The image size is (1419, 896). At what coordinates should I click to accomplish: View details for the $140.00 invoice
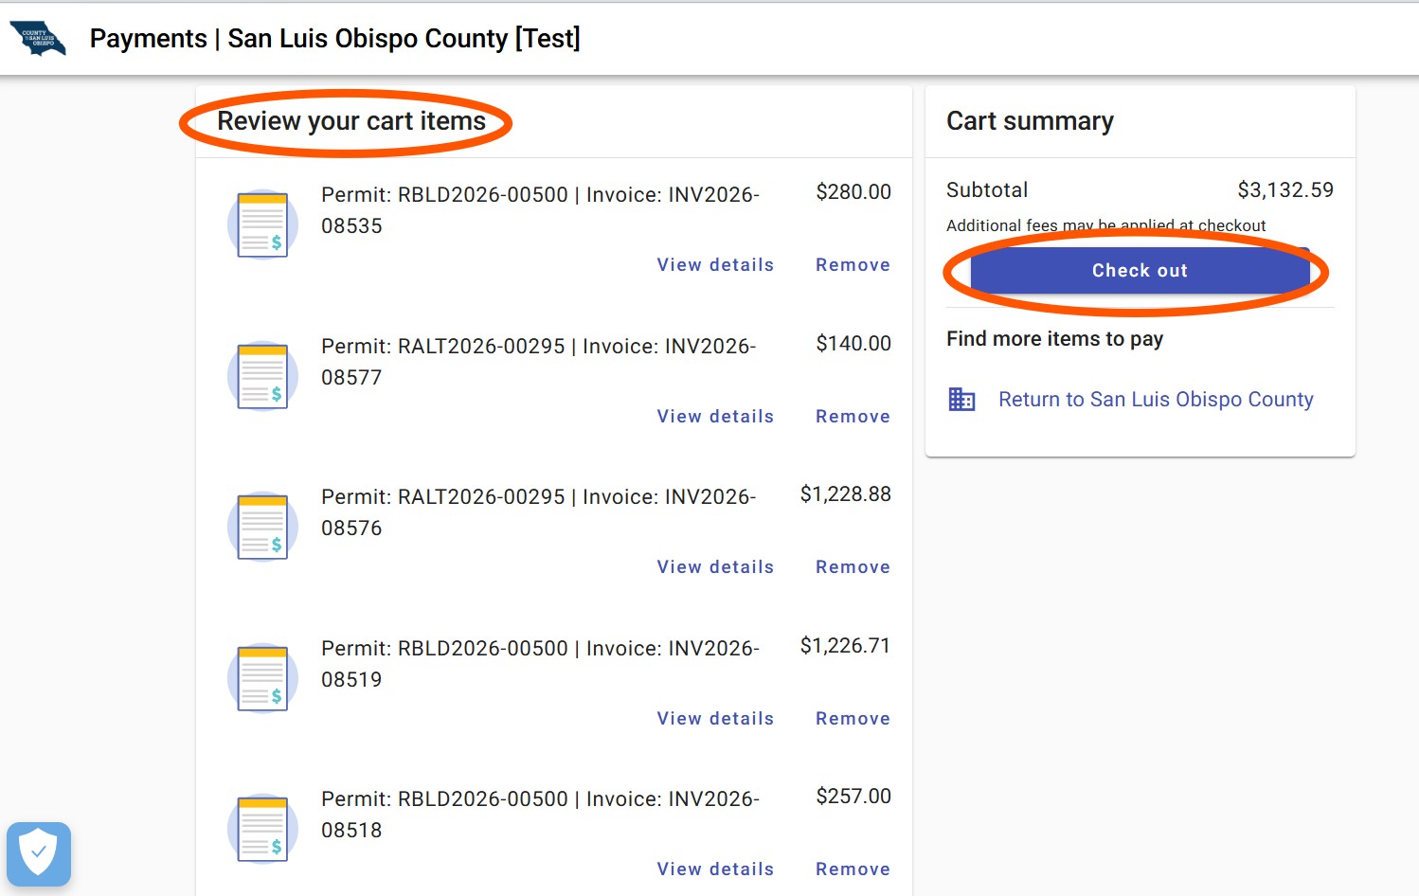(715, 417)
